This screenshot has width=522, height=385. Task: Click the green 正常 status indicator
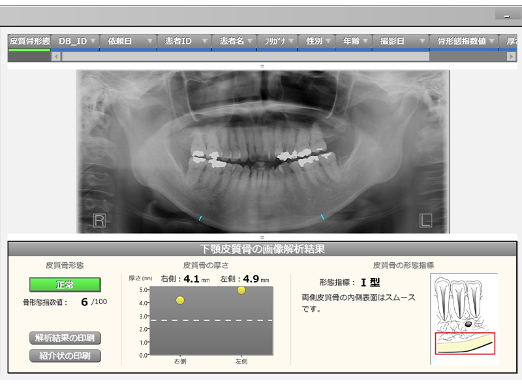click(65, 285)
